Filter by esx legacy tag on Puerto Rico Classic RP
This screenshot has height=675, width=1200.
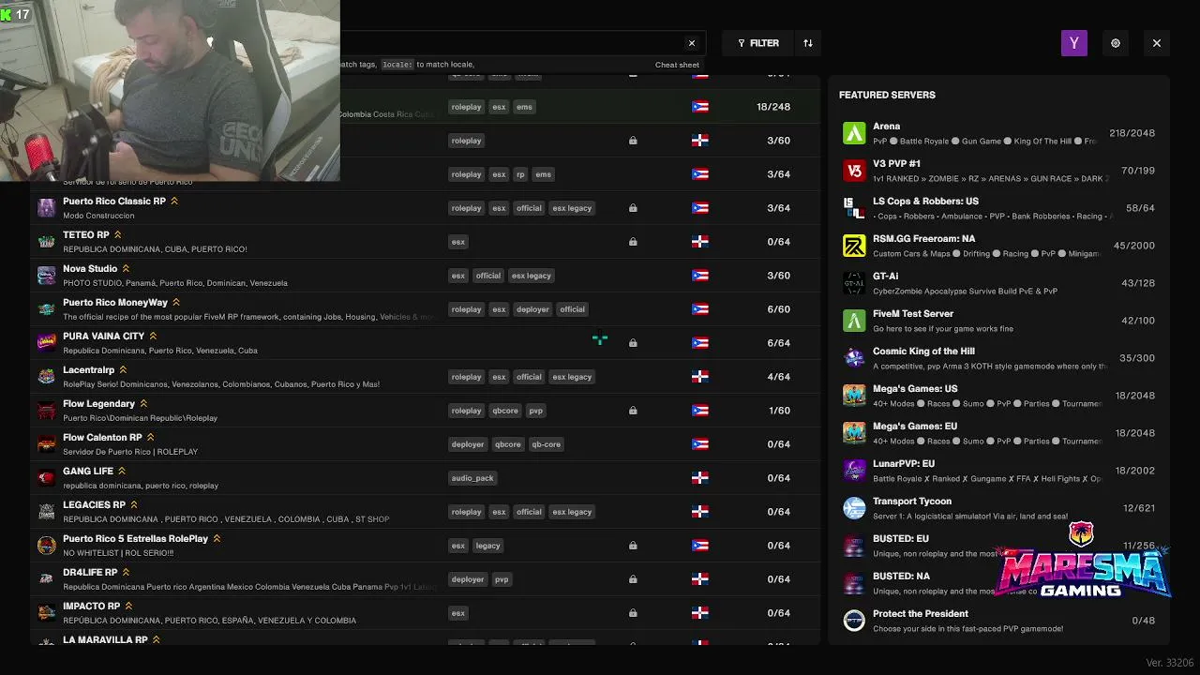click(x=572, y=208)
